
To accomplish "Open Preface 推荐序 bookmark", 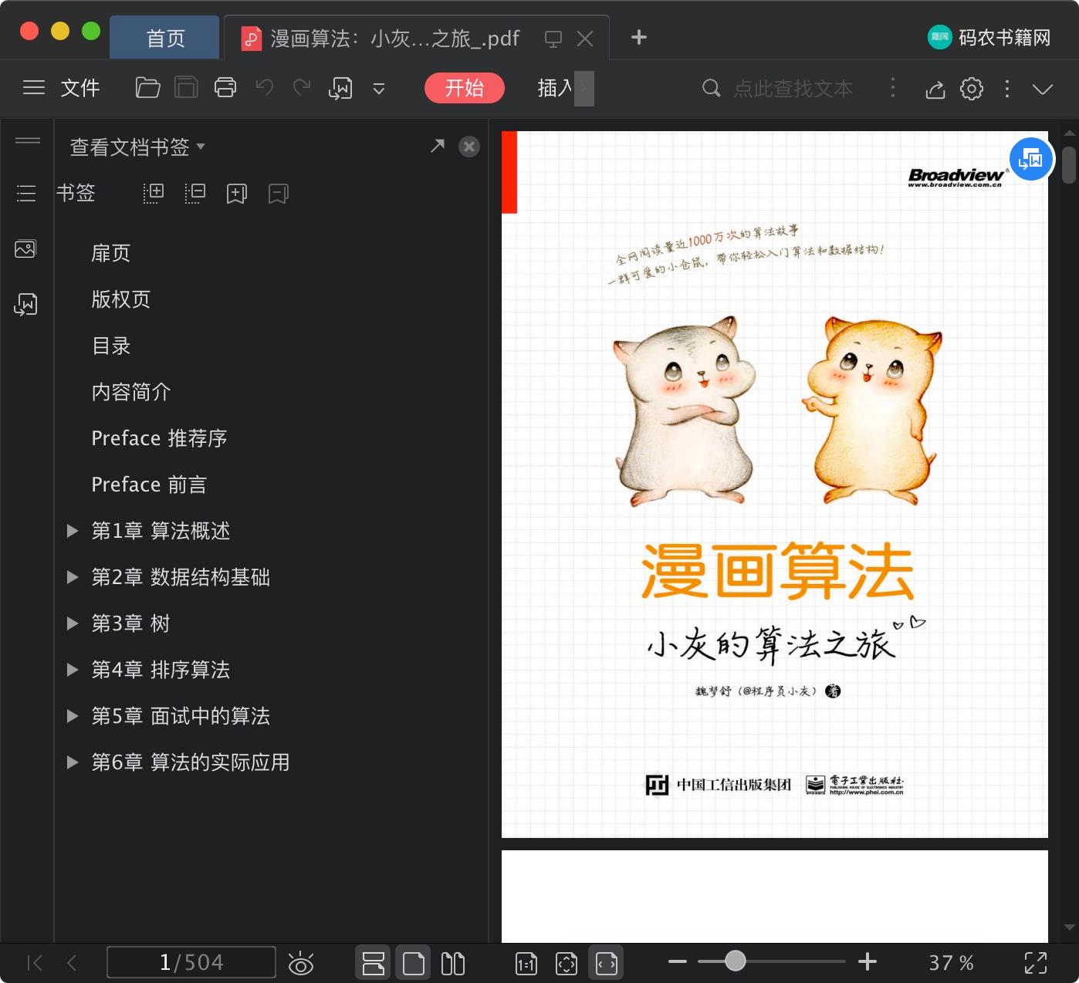I will point(159,438).
